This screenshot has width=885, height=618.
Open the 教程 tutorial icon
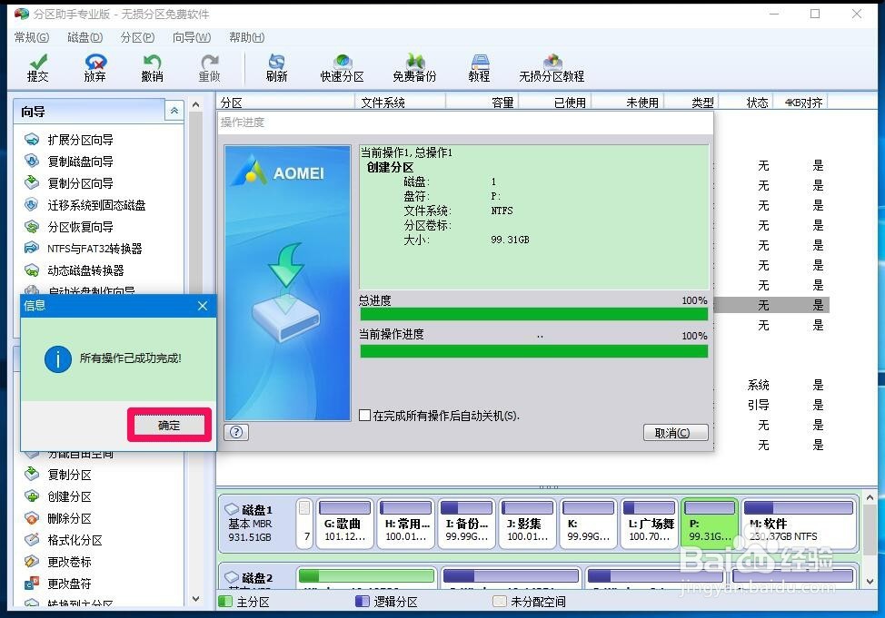pos(479,68)
